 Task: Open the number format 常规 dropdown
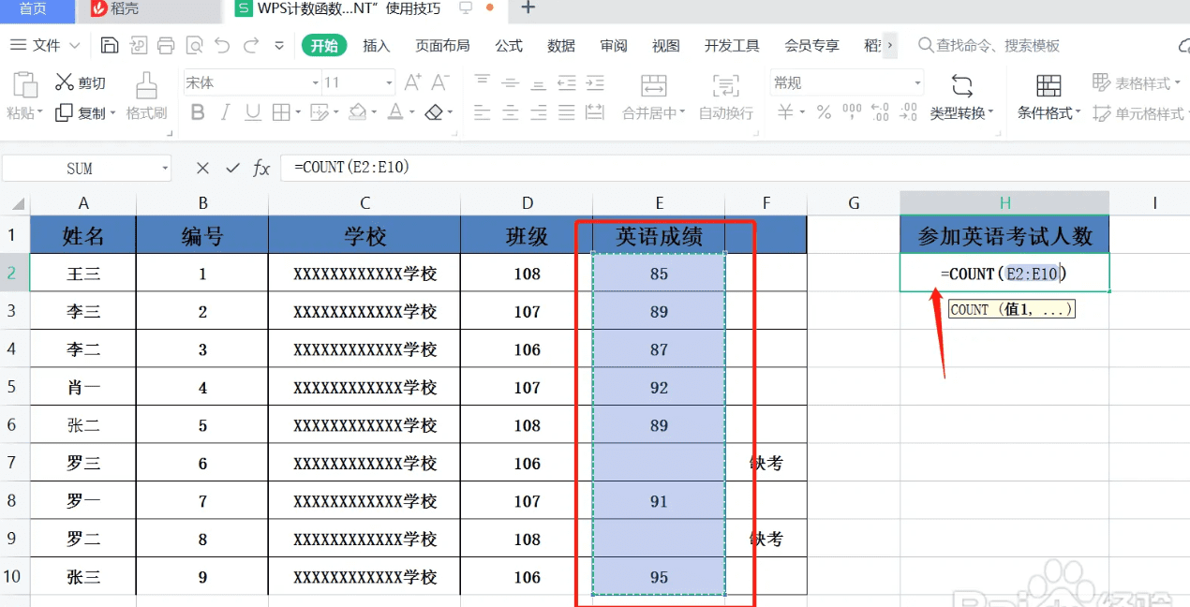[x=917, y=81]
